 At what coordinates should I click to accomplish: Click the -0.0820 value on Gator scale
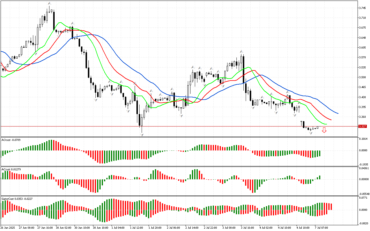[x=363, y=223]
